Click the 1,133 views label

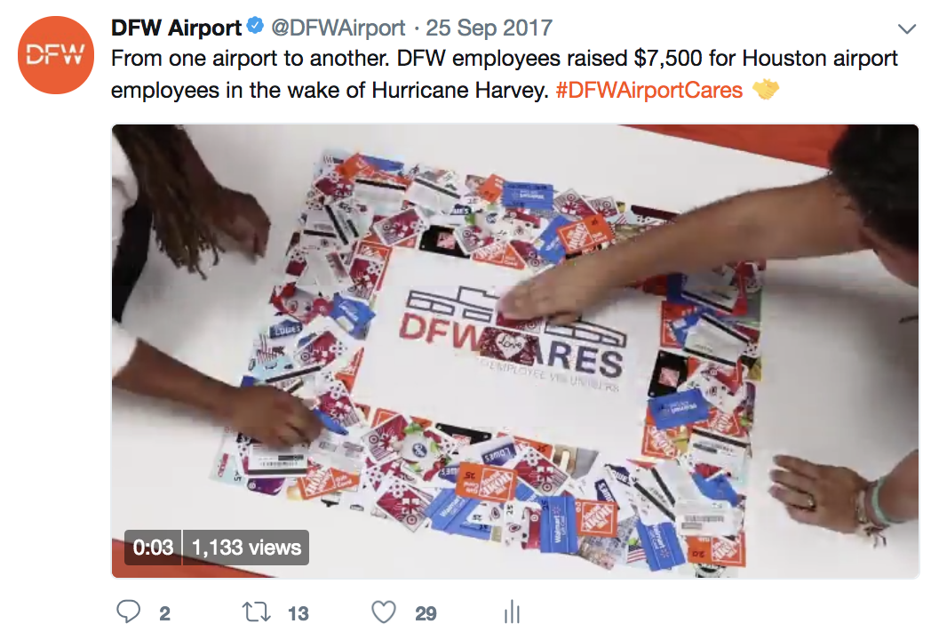246,548
